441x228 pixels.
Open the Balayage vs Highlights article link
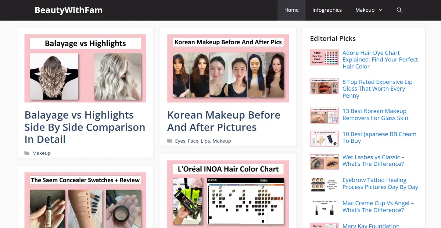coord(85,127)
